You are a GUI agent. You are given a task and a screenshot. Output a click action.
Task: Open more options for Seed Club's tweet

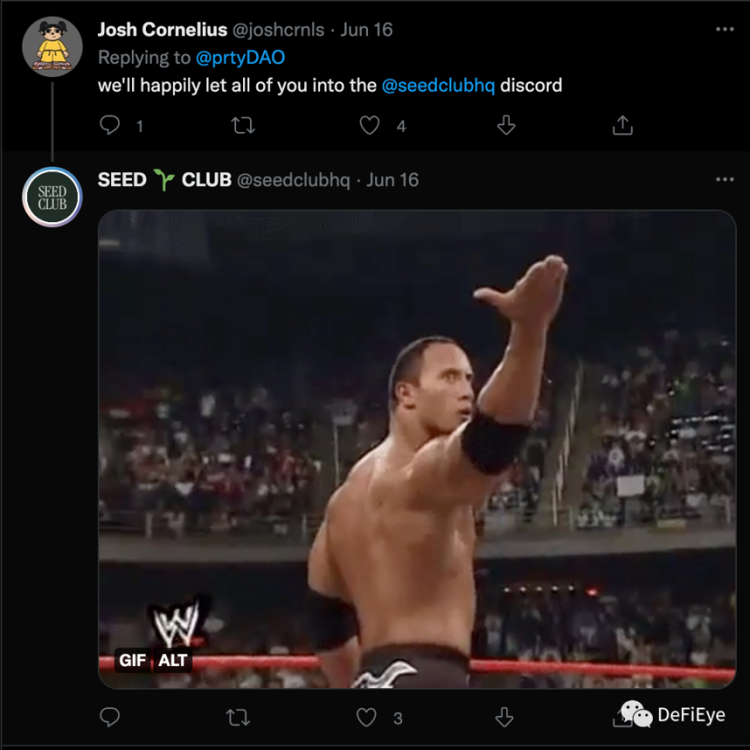coord(724,180)
